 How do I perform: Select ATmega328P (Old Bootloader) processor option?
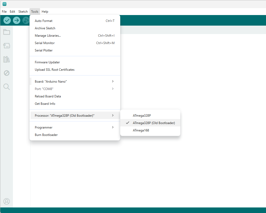150,123
